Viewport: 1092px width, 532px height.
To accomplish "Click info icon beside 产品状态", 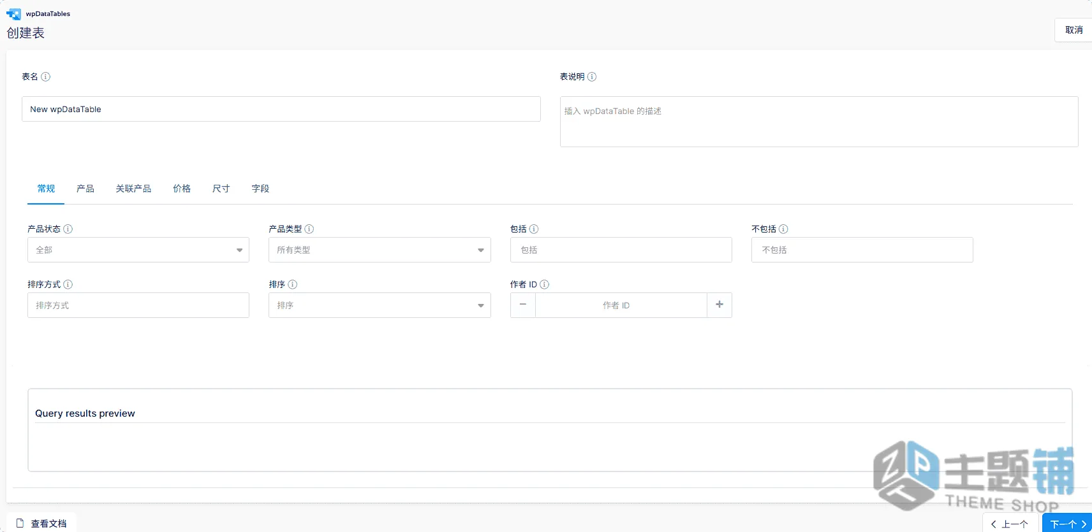I will click(68, 229).
